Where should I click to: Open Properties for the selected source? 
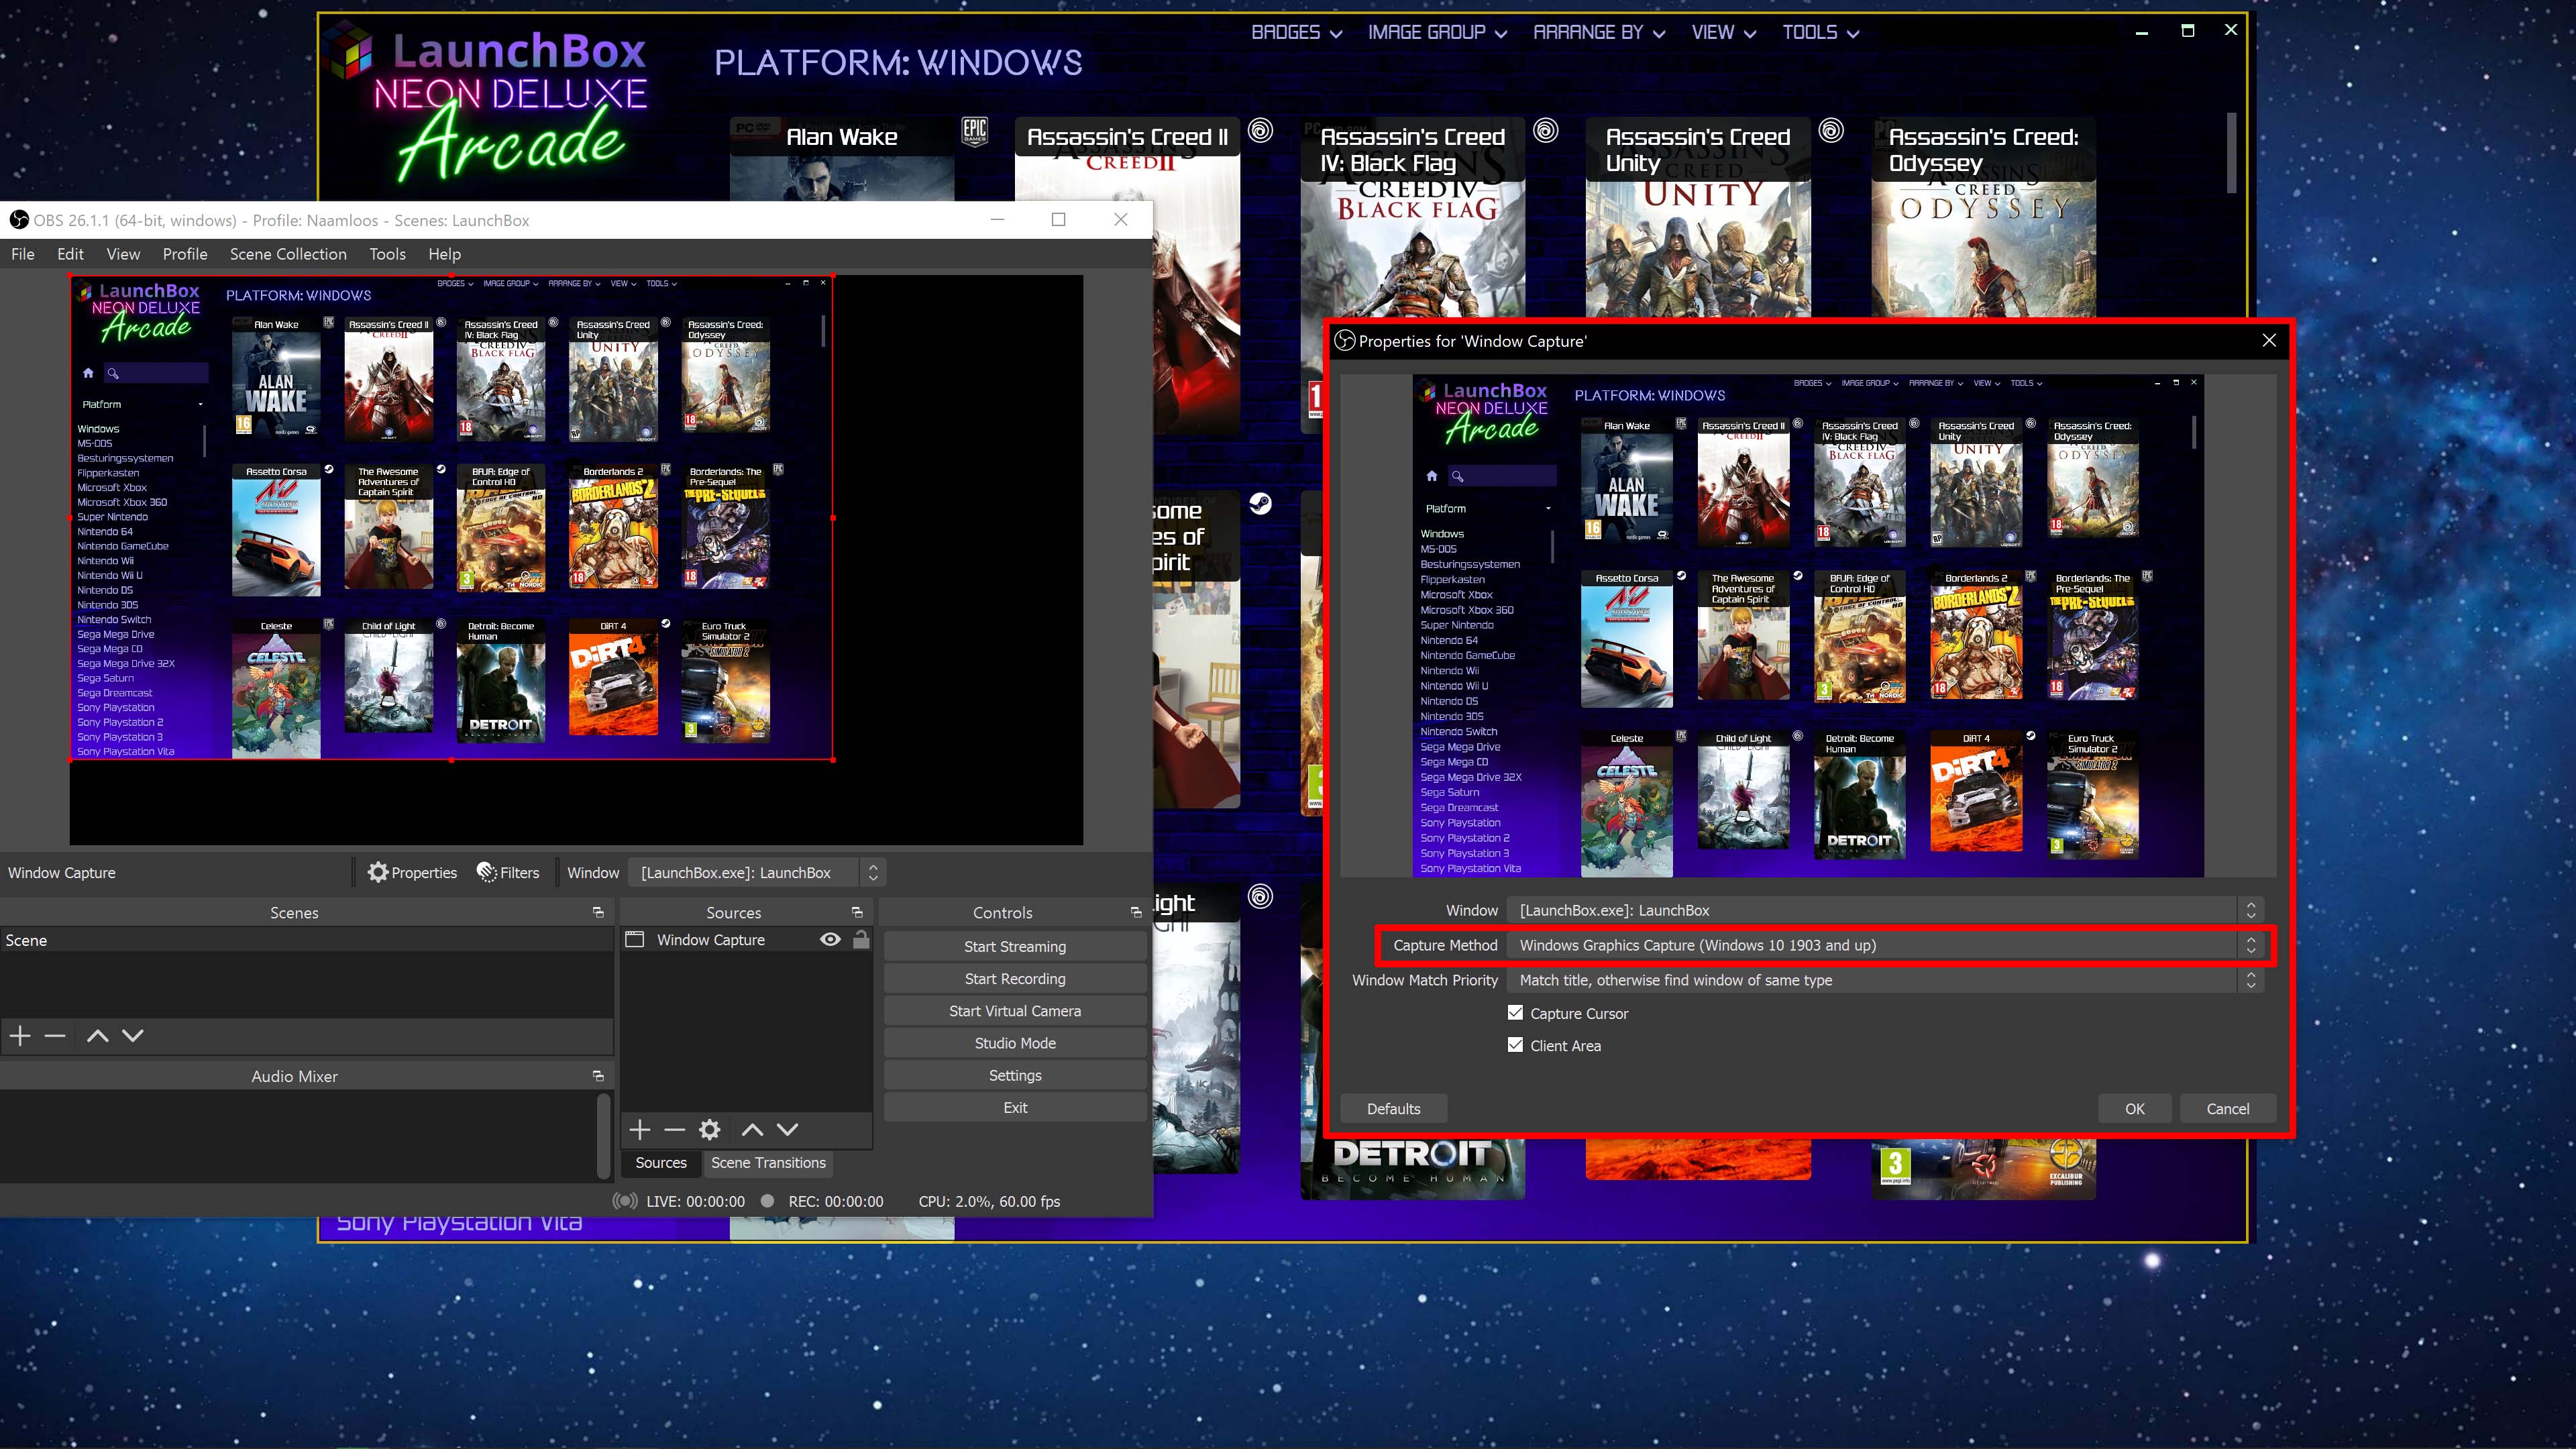(412, 873)
